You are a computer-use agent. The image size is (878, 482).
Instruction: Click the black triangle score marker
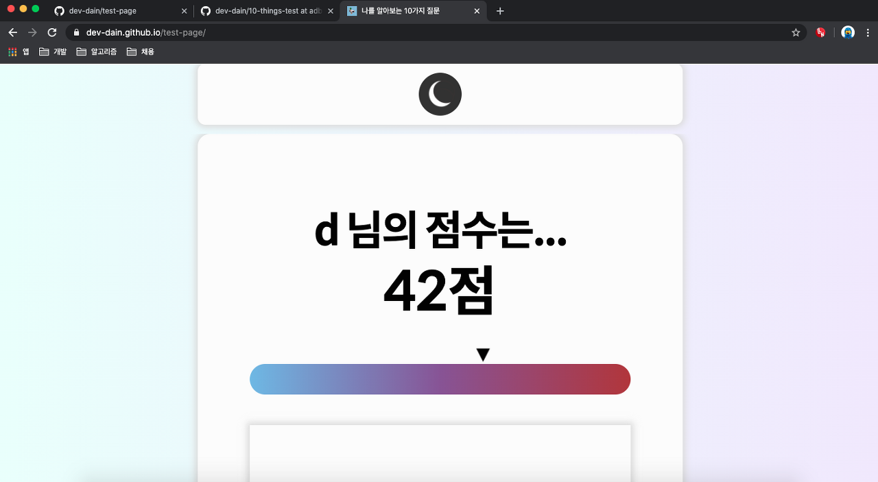click(x=483, y=354)
